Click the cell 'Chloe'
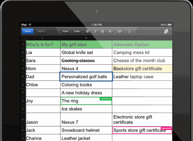The width and height of the screenshot is (193, 141). (43, 85)
